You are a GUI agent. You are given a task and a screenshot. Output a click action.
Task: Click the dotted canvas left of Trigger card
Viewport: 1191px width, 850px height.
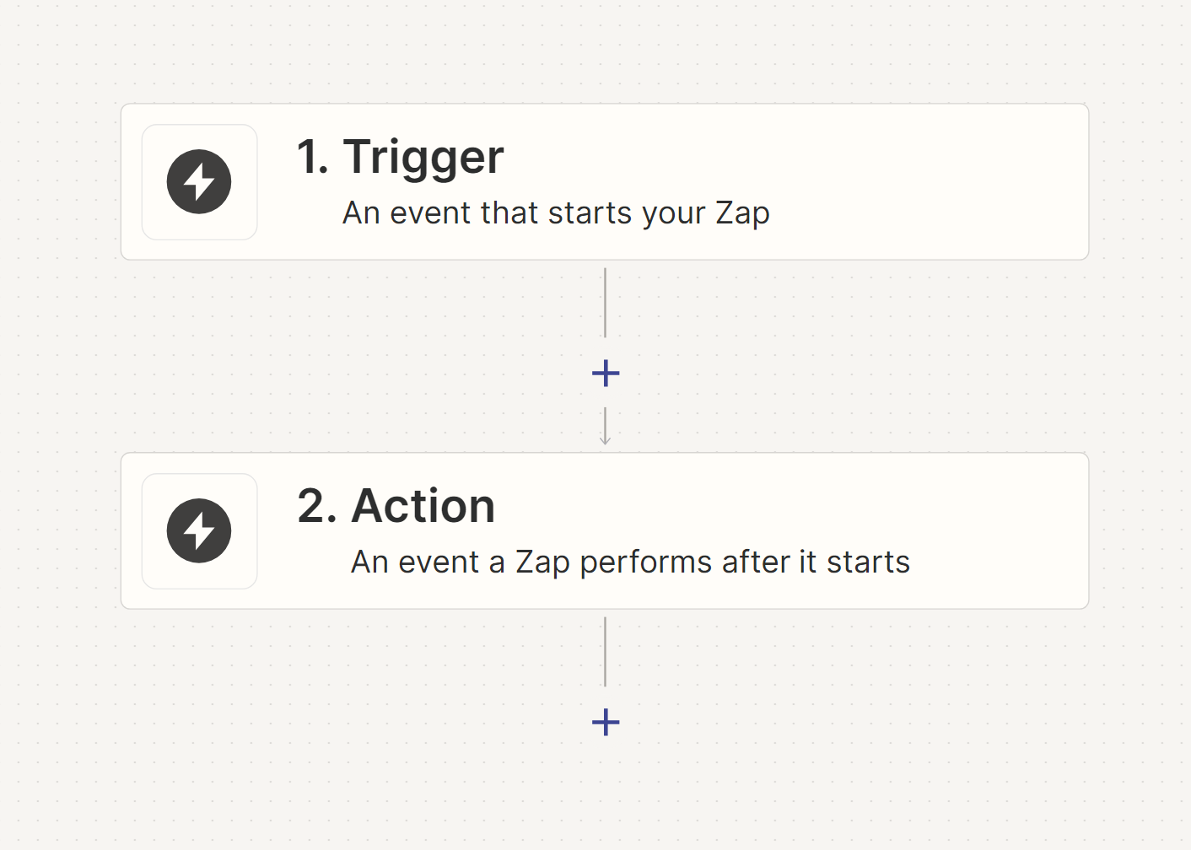coord(59,182)
